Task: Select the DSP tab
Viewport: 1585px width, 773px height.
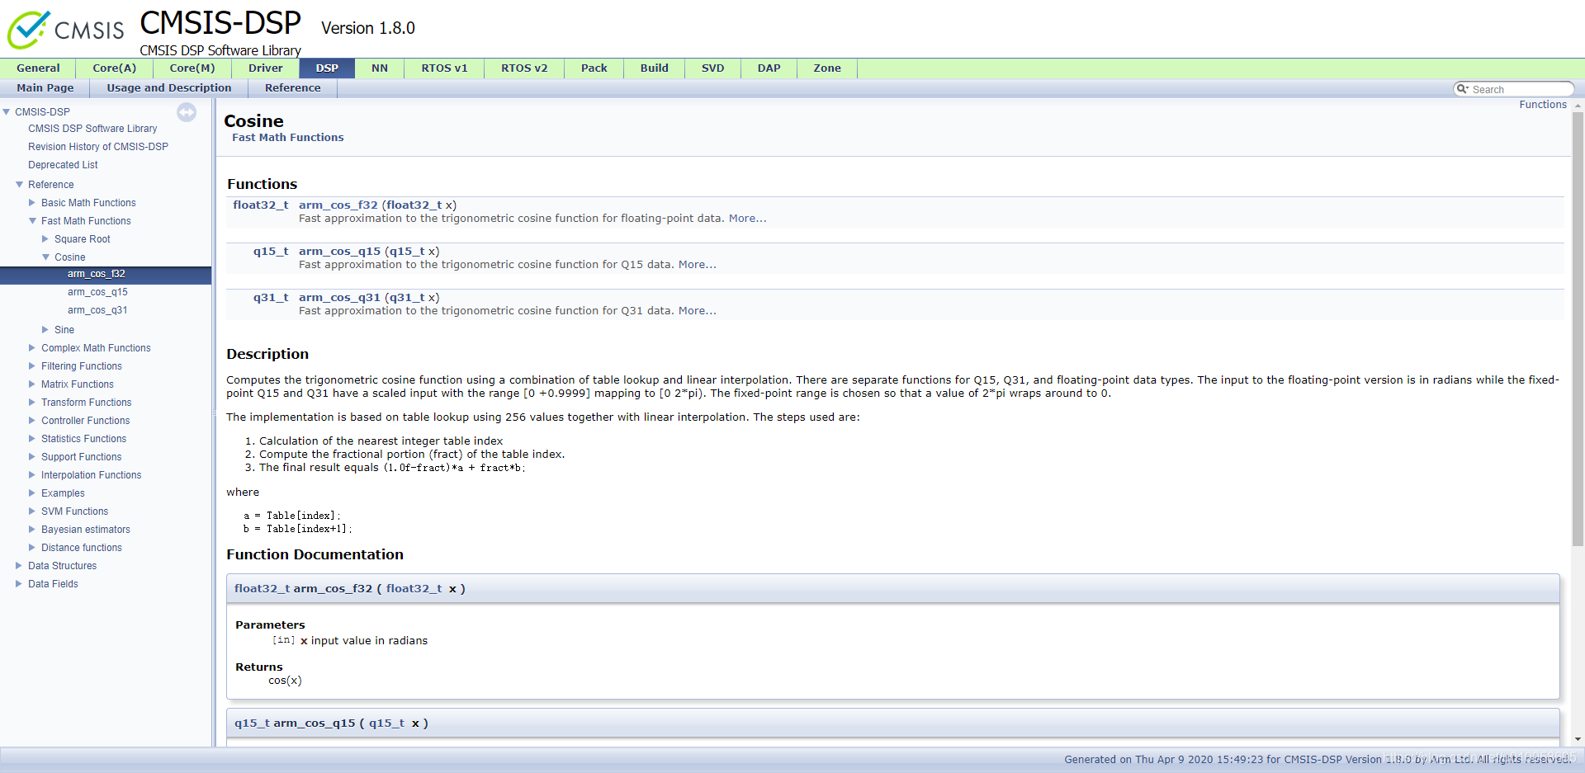Action: pyautogui.click(x=327, y=68)
